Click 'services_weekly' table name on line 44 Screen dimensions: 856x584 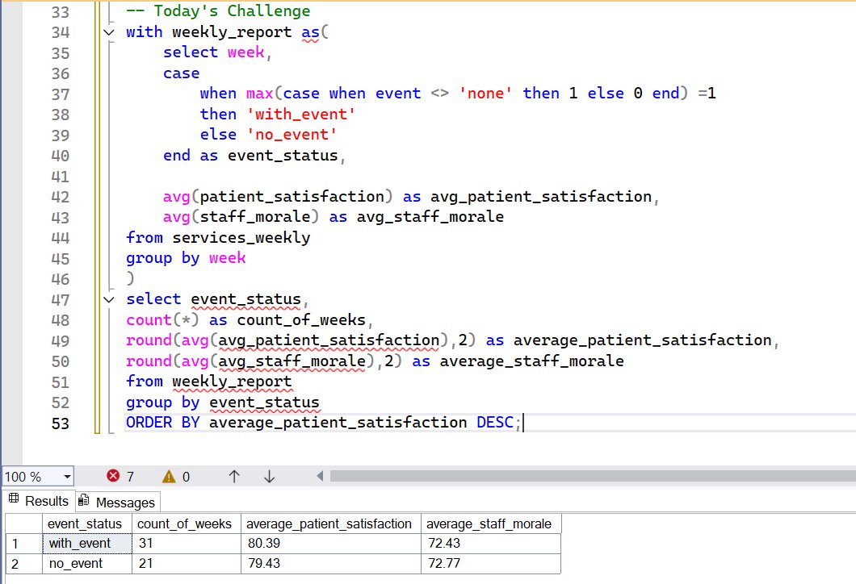coord(241,238)
